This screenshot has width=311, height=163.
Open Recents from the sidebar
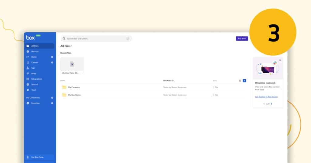click(x=35, y=52)
